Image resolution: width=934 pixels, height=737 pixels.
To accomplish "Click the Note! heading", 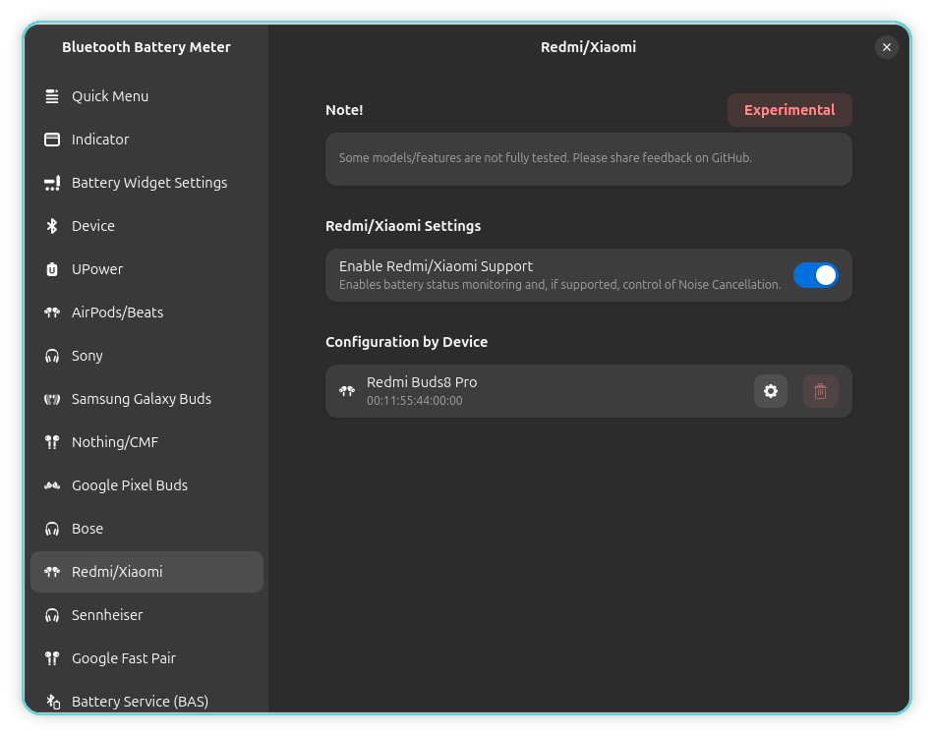I will pyautogui.click(x=344, y=110).
